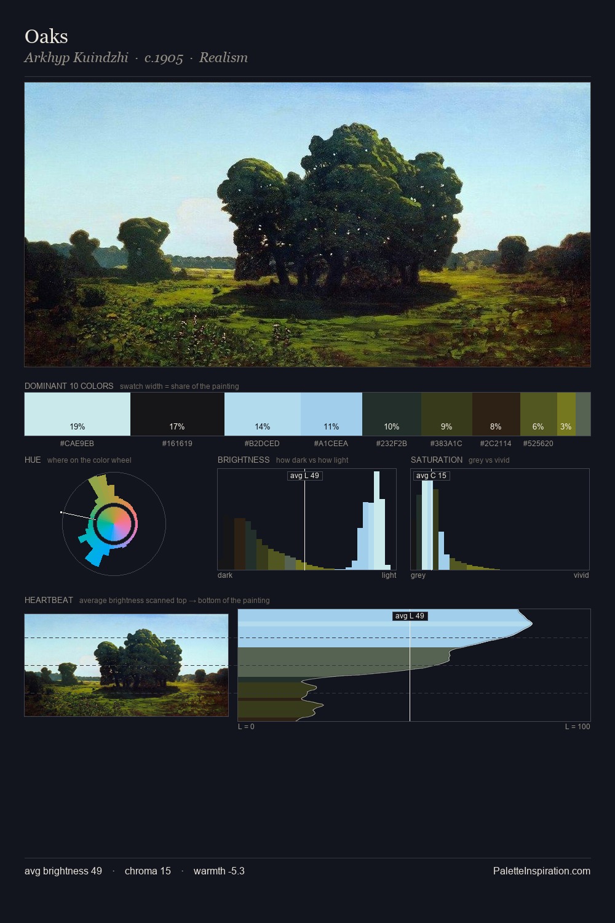The height and width of the screenshot is (923, 615).
Task: Select the narrow grey-green last swatch
Action: click(x=583, y=414)
